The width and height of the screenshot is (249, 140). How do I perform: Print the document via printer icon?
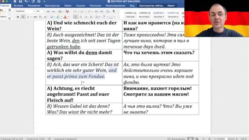pos(39,2)
